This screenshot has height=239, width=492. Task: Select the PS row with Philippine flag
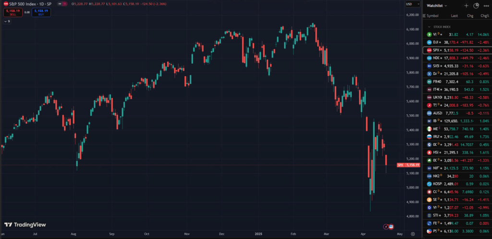(x=457, y=231)
